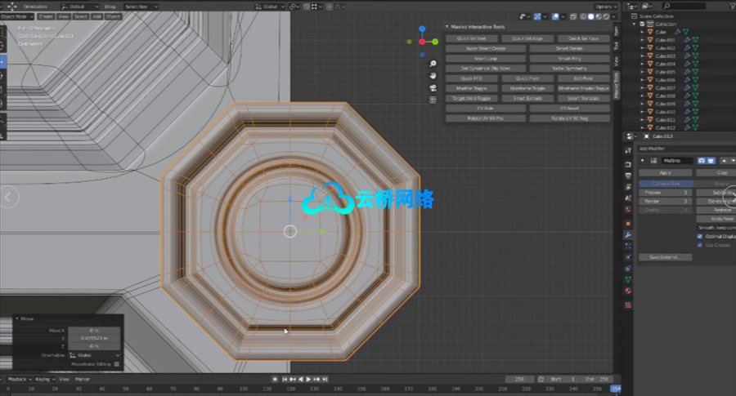Open the Playback menu in timeline
The width and height of the screenshot is (736, 396).
tap(16, 380)
